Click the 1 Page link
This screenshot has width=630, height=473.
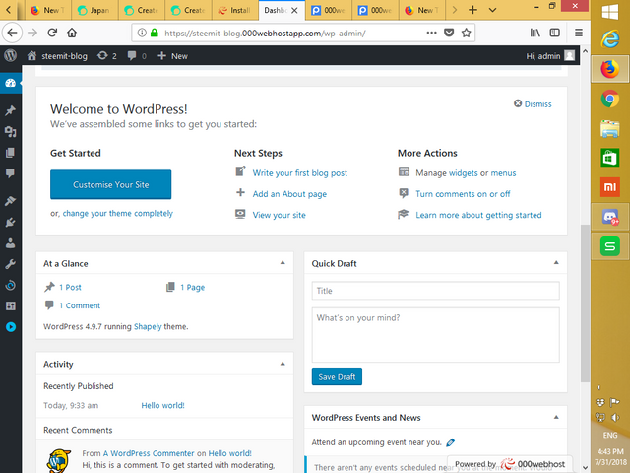[192, 287]
